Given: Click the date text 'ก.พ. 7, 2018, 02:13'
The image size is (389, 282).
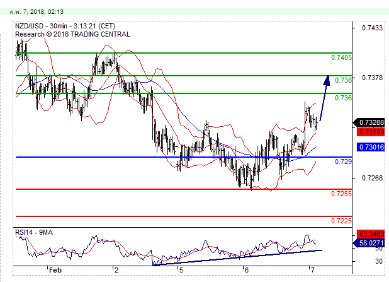Looking at the screenshot, I should pos(37,12).
